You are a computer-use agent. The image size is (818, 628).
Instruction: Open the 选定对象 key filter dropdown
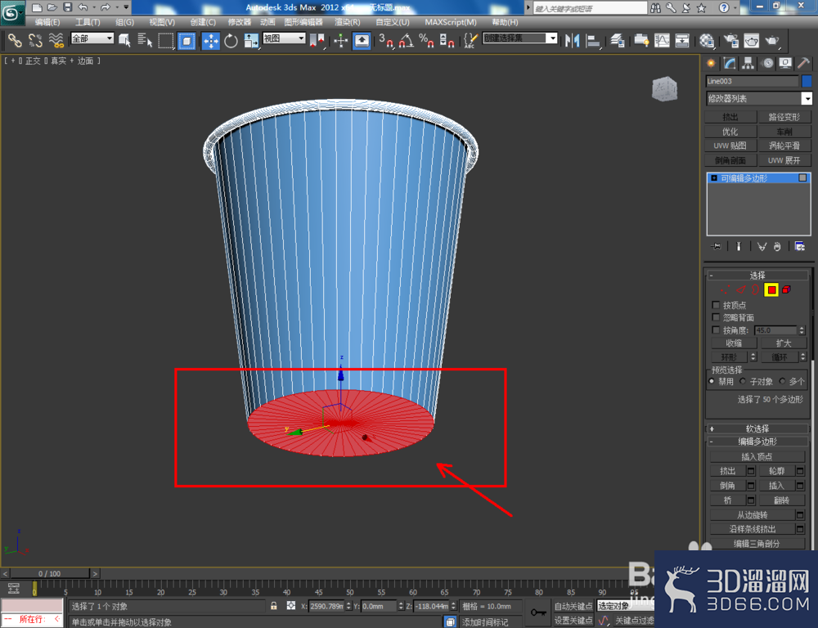click(625, 606)
